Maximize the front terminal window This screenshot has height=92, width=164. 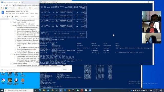[x=148, y=2]
